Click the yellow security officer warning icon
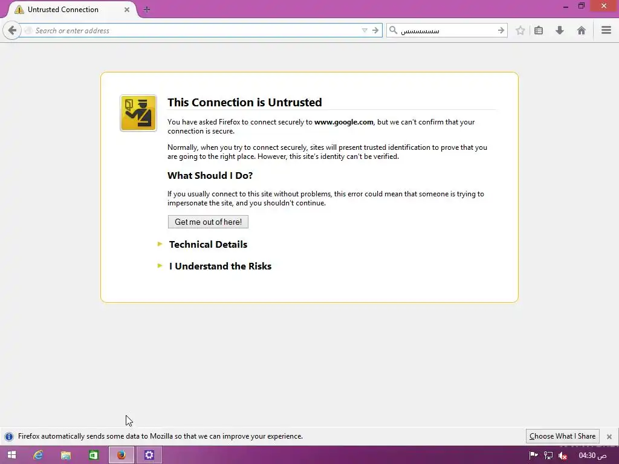Screen dimensions: 619x464 click(x=138, y=113)
